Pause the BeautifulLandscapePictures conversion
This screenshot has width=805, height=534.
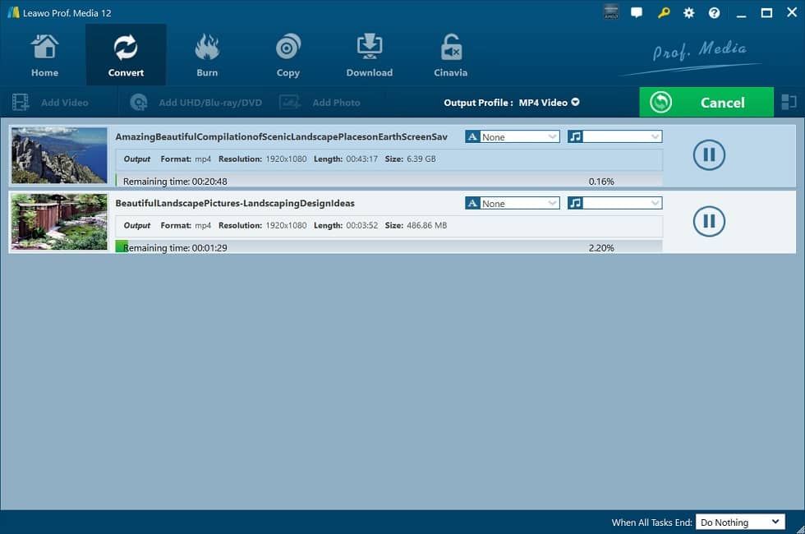pos(709,221)
